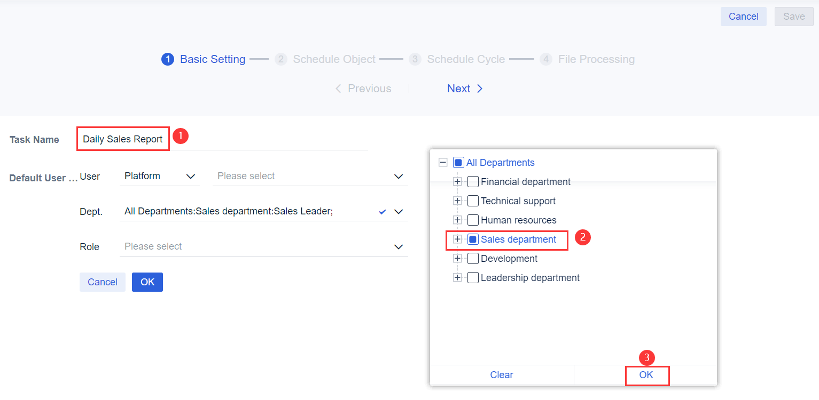
Task: Expand the Sales department tree node
Action: click(x=457, y=239)
